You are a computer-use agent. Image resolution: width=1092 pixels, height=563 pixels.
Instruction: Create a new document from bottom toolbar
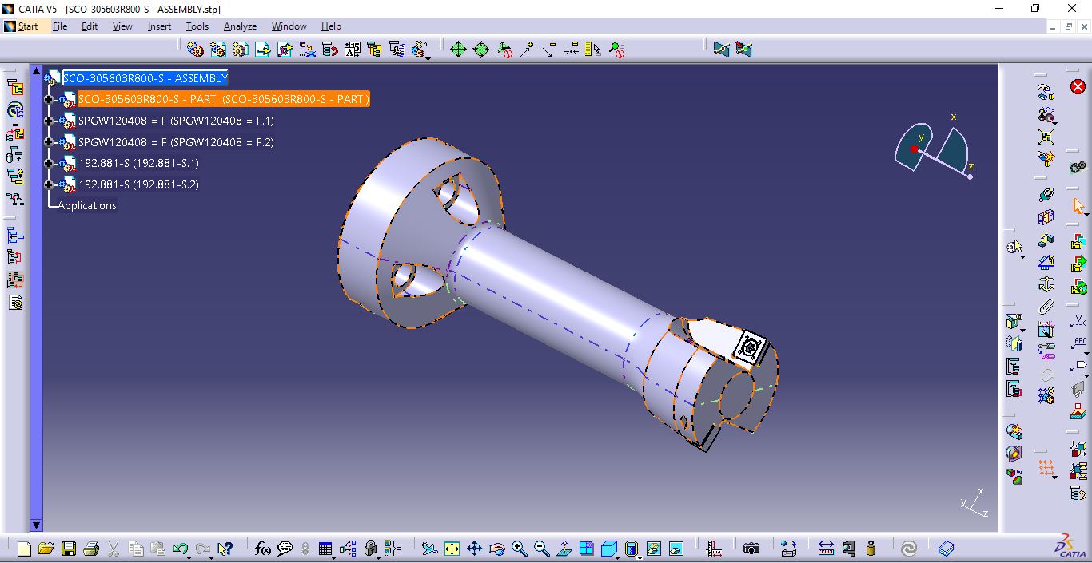click(24, 549)
